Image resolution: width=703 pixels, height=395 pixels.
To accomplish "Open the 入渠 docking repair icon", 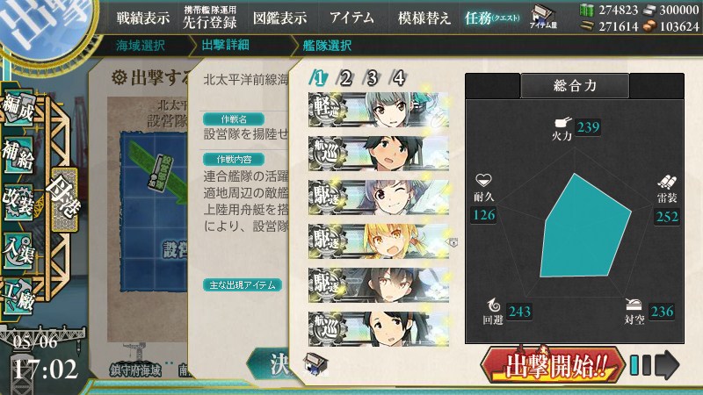I will 18,250.
